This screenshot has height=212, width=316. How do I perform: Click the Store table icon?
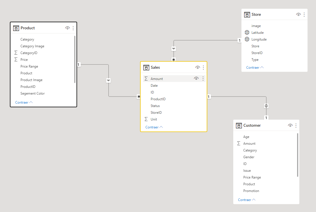coord(247,14)
